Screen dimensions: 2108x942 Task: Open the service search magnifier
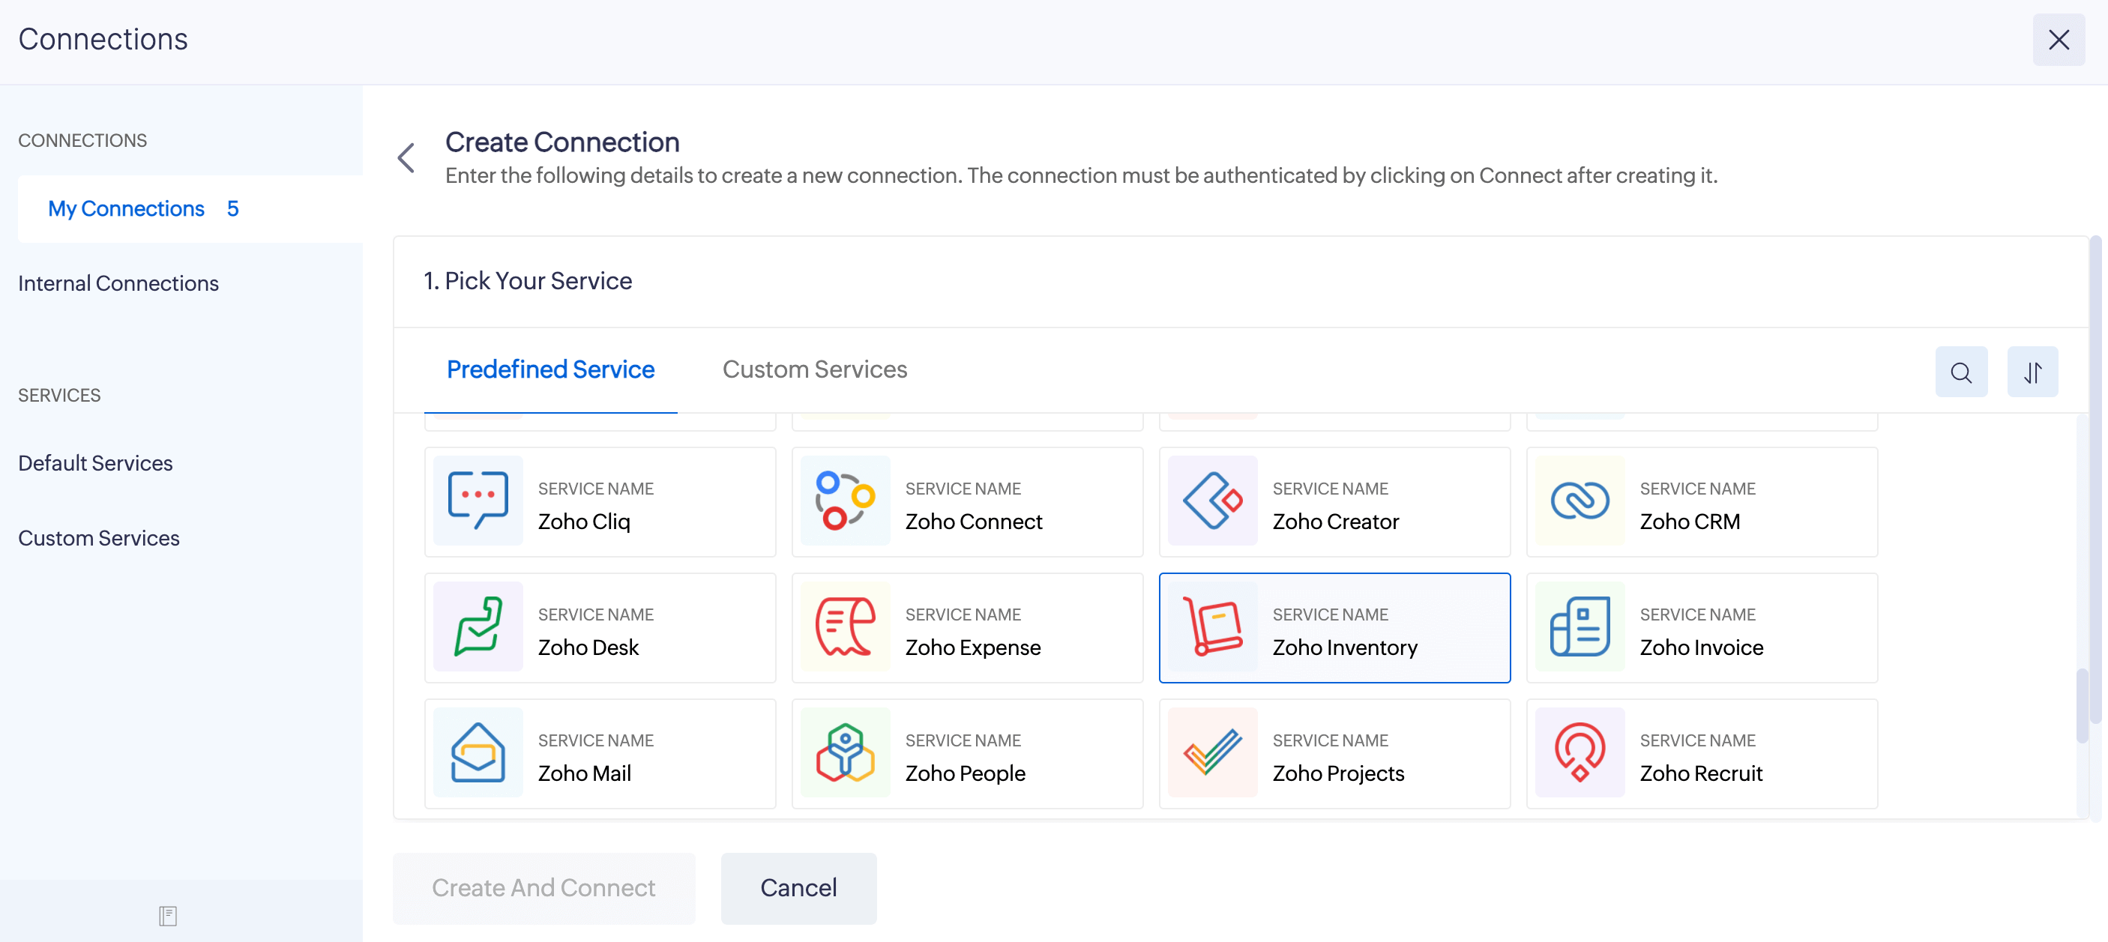(1961, 373)
